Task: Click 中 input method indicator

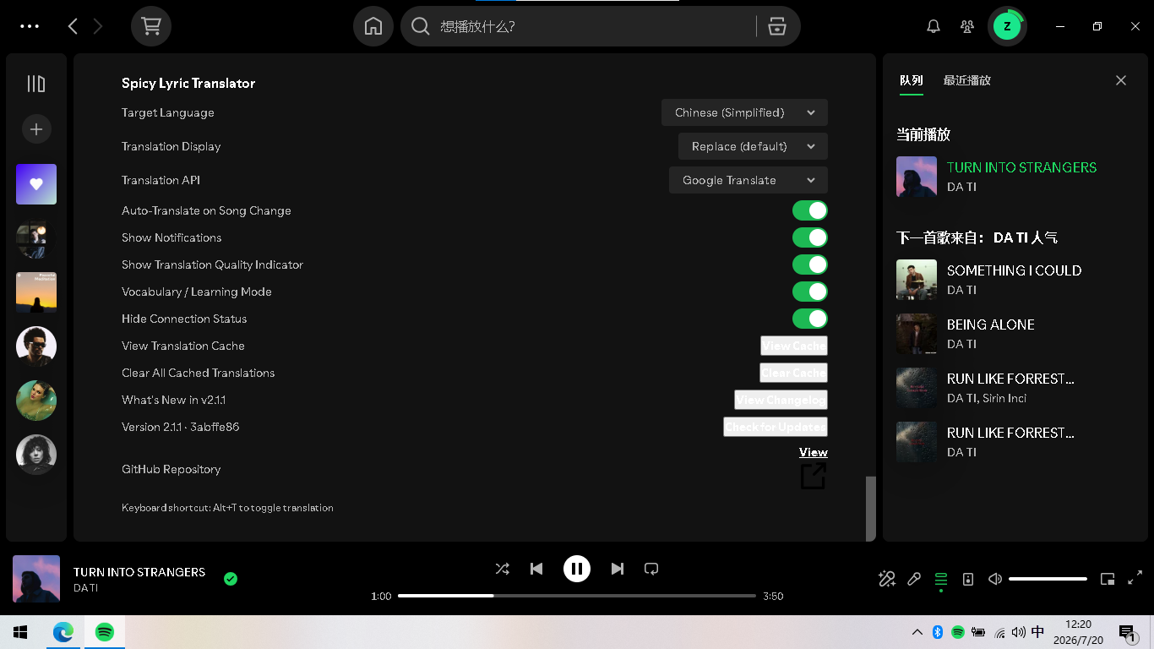Action: tap(1038, 632)
